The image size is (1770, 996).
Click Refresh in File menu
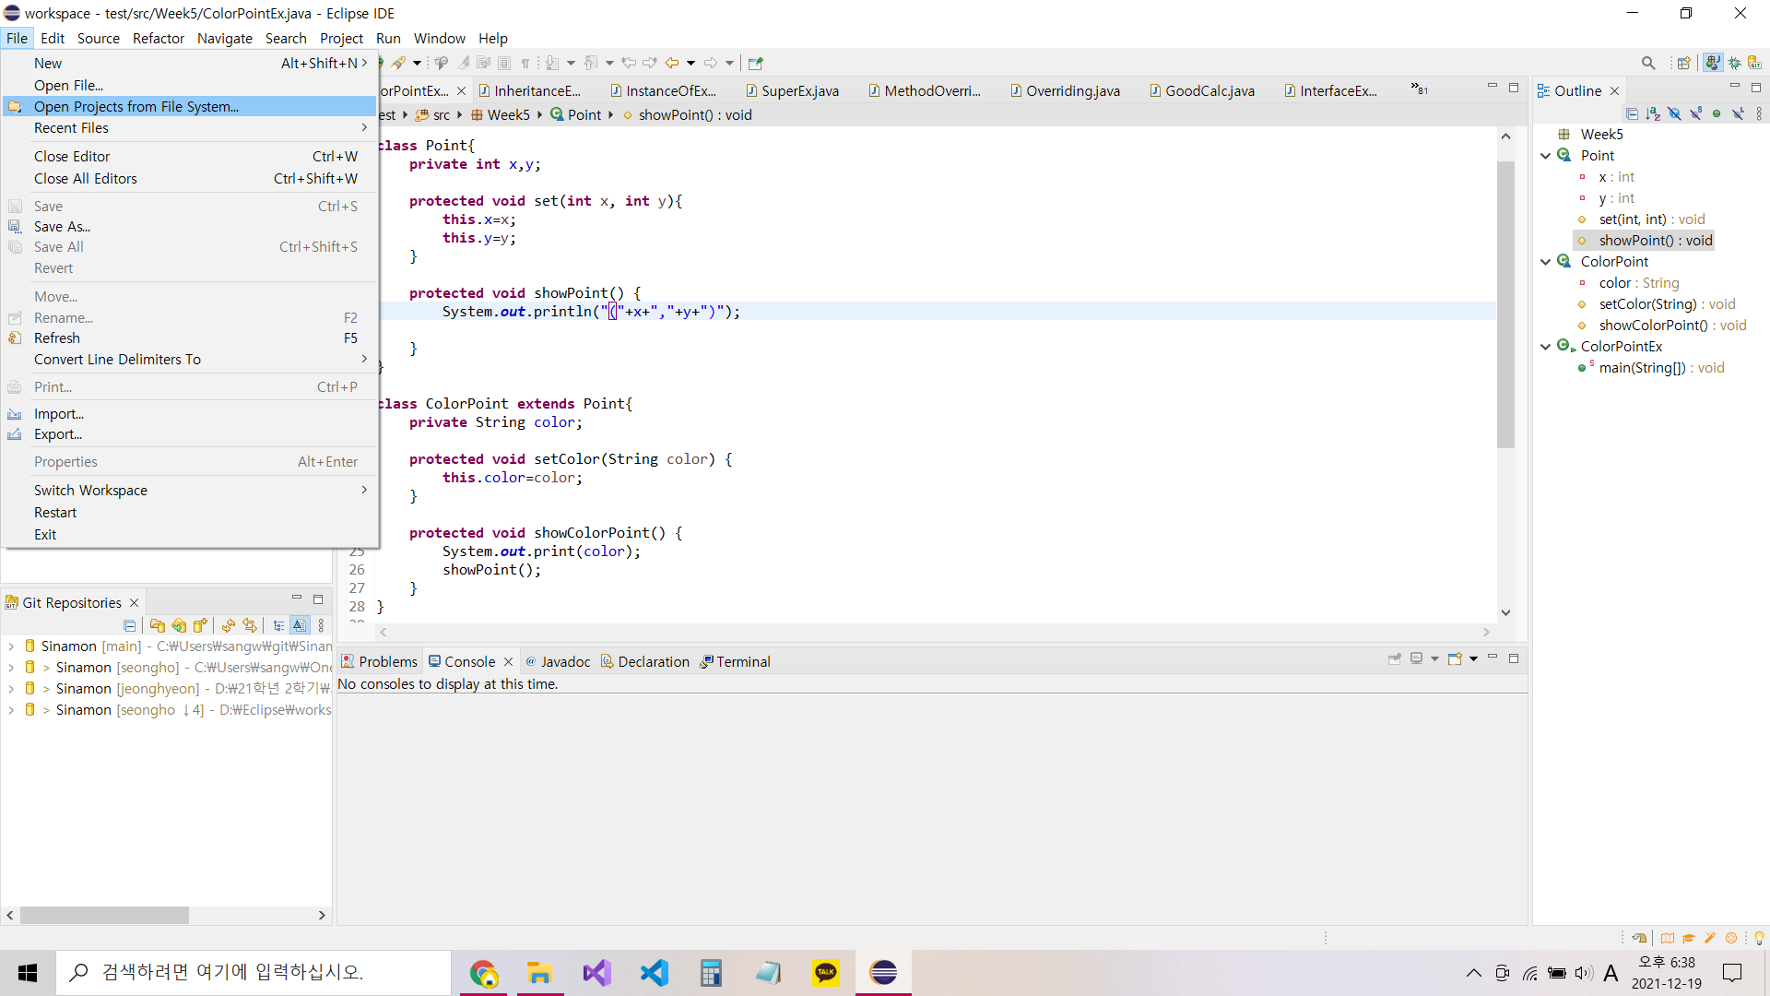pos(57,338)
